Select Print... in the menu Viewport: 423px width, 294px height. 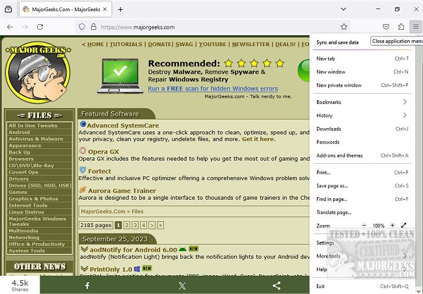tap(362, 172)
